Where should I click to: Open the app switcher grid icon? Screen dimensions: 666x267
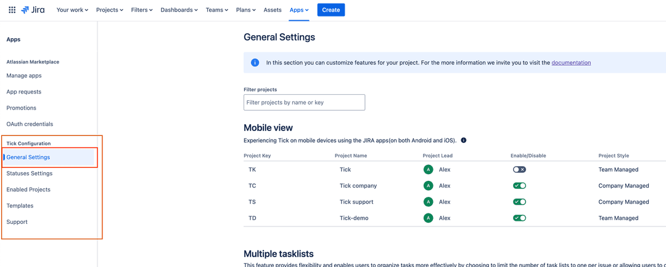[12, 10]
